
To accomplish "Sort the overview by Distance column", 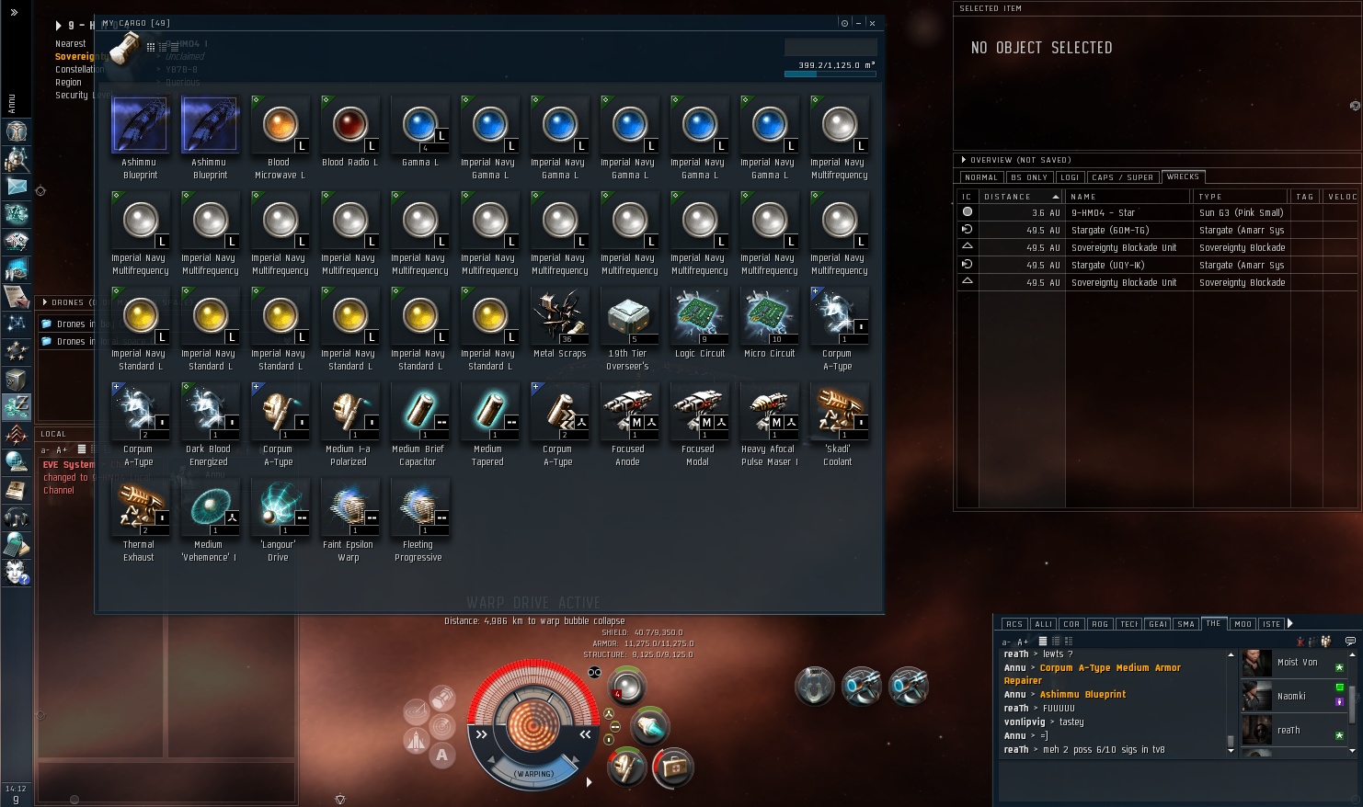I will [1020, 197].
